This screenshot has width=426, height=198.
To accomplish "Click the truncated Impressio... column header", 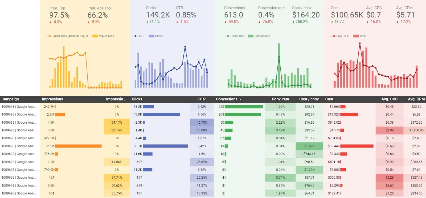I will [x=116, y=99].
